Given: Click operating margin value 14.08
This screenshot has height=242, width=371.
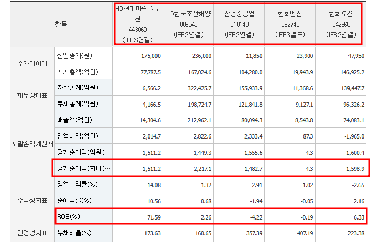Looking at the screenshot, I should [x=154, y=185].
